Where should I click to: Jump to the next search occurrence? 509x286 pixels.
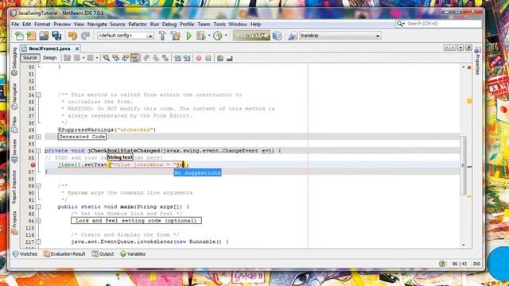click(125, 58)
